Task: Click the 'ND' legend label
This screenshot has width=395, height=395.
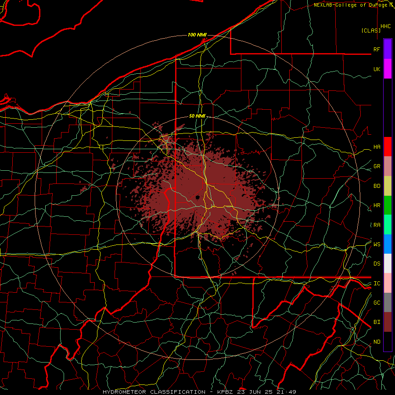Action: (377, 342)
